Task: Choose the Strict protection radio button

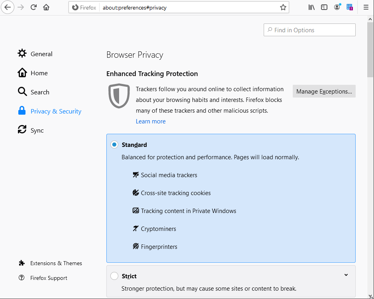Action: 114,276
